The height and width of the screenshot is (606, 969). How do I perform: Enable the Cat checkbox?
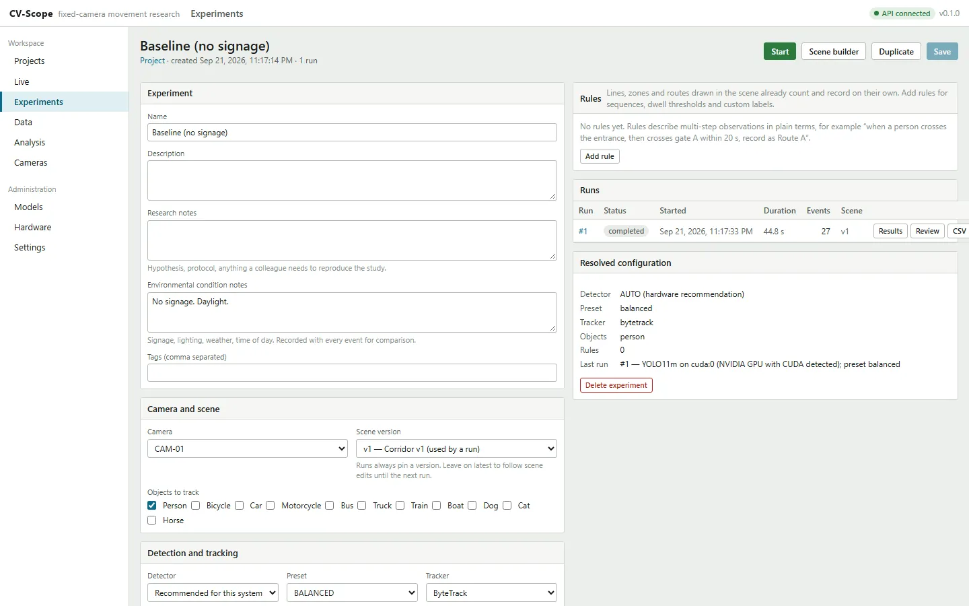coord(507,506)
